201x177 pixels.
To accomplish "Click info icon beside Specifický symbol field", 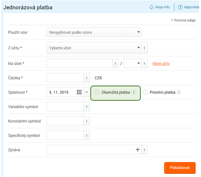I will click(x=87, y=135).
